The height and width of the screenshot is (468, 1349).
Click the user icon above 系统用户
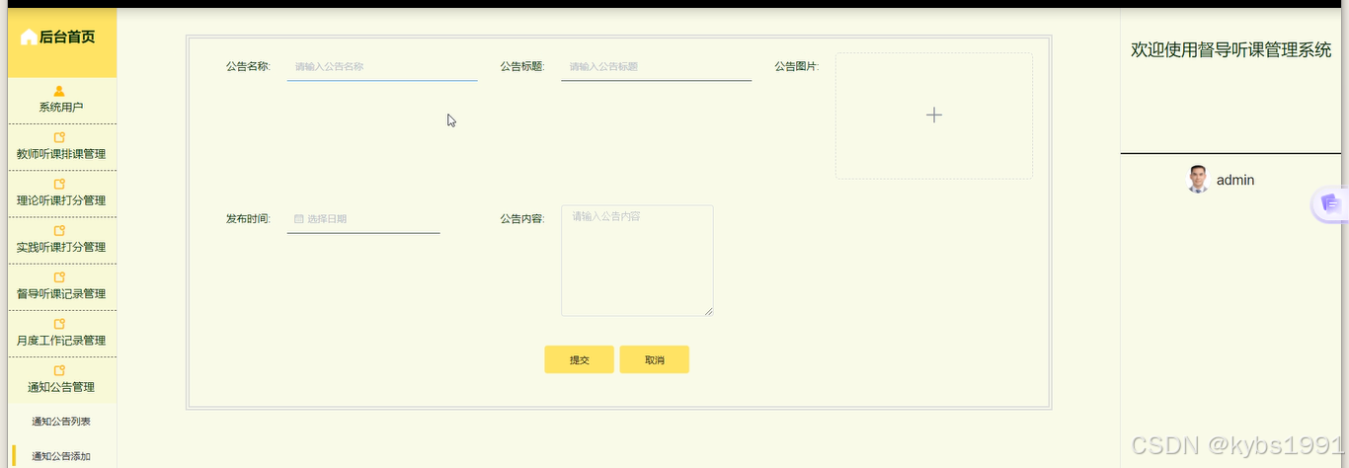[x=60, y=91]
